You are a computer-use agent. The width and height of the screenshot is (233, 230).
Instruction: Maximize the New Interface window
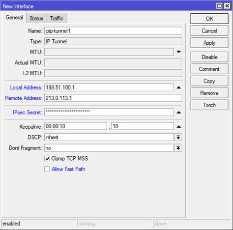click(x=219, y=6)
